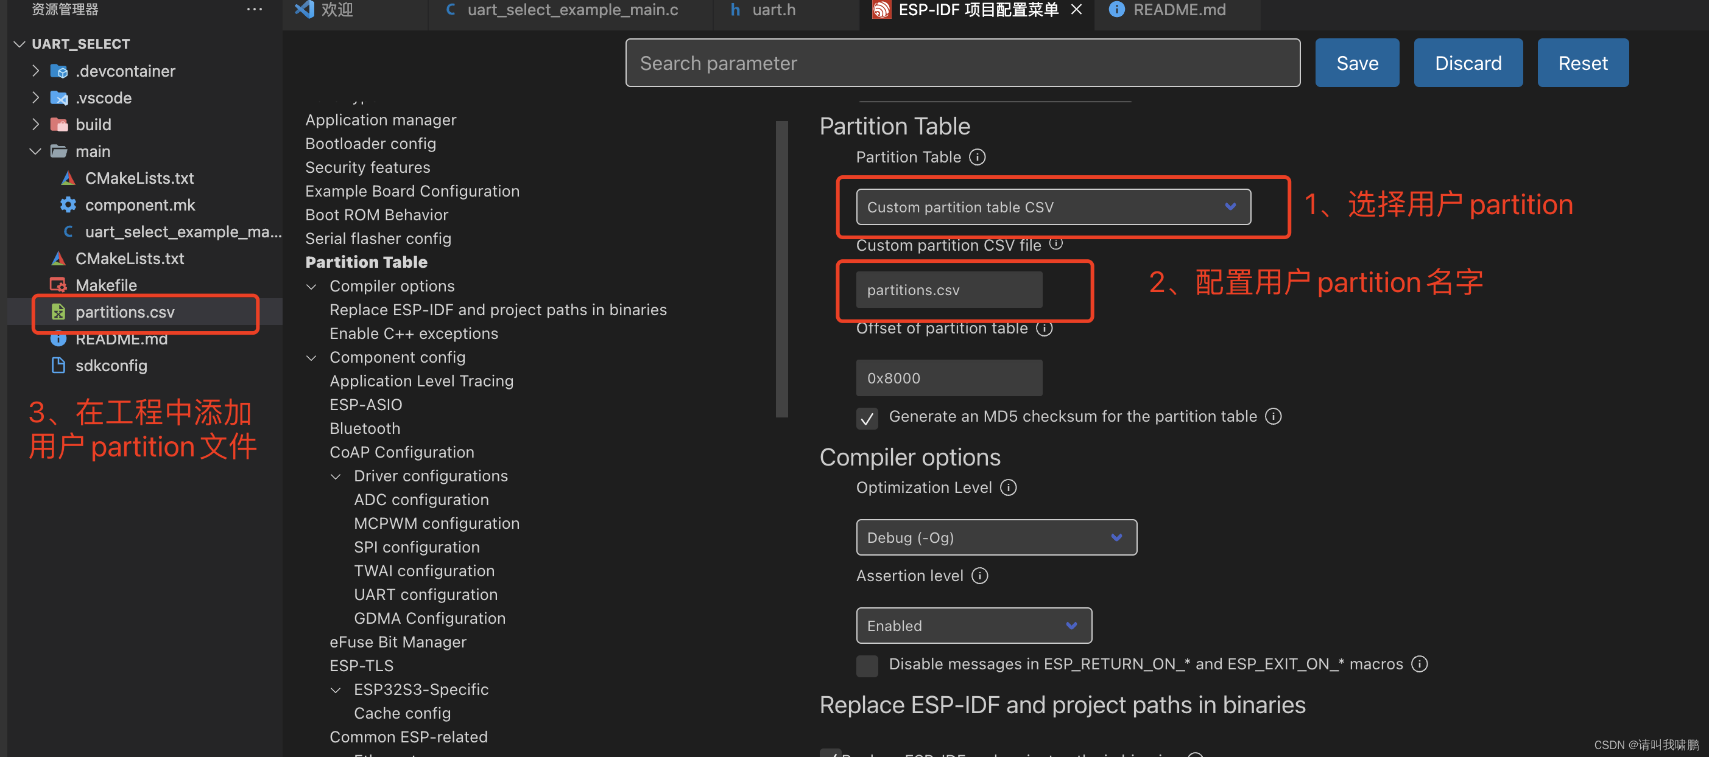
Task: Show info for Disable messages macros option
Action: pos(1419,664)
